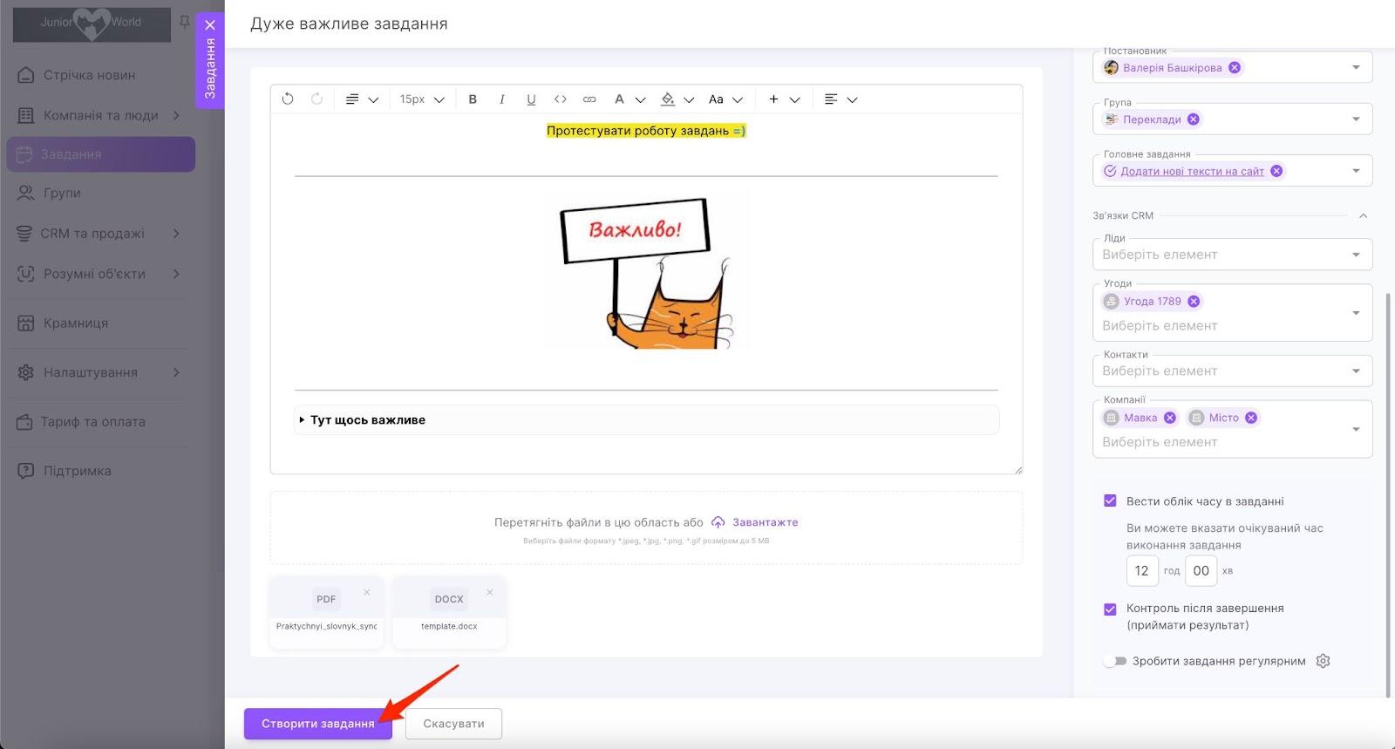Click the highlighted text Протестувати роботу завдань
The image size is (1395, 749).
coord(646,131)
